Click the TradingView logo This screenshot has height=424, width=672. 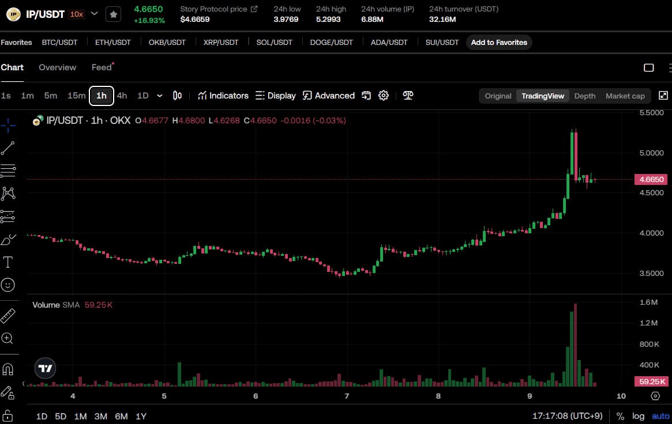coord(45,368)
